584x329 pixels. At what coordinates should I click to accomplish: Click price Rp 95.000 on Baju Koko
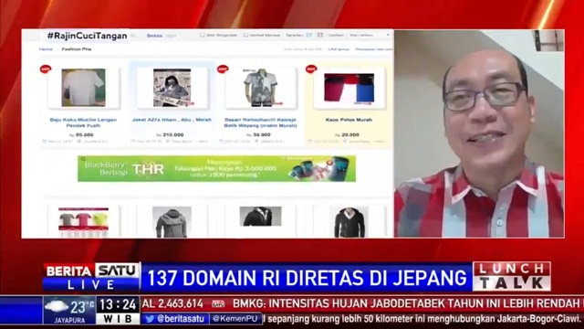82,135
